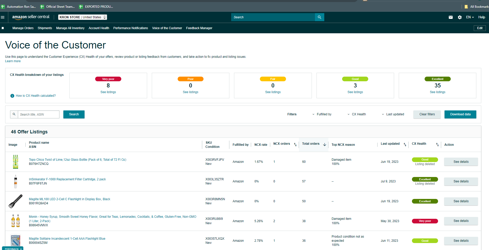This screenshot has width=489, height=250.
Task: Click the NCX rate column header
Action: pos(261,145)
